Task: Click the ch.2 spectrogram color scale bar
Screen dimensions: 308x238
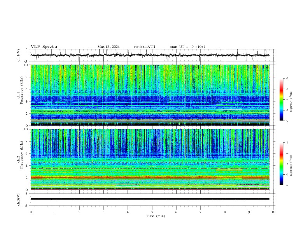Action: click(281, 164)
